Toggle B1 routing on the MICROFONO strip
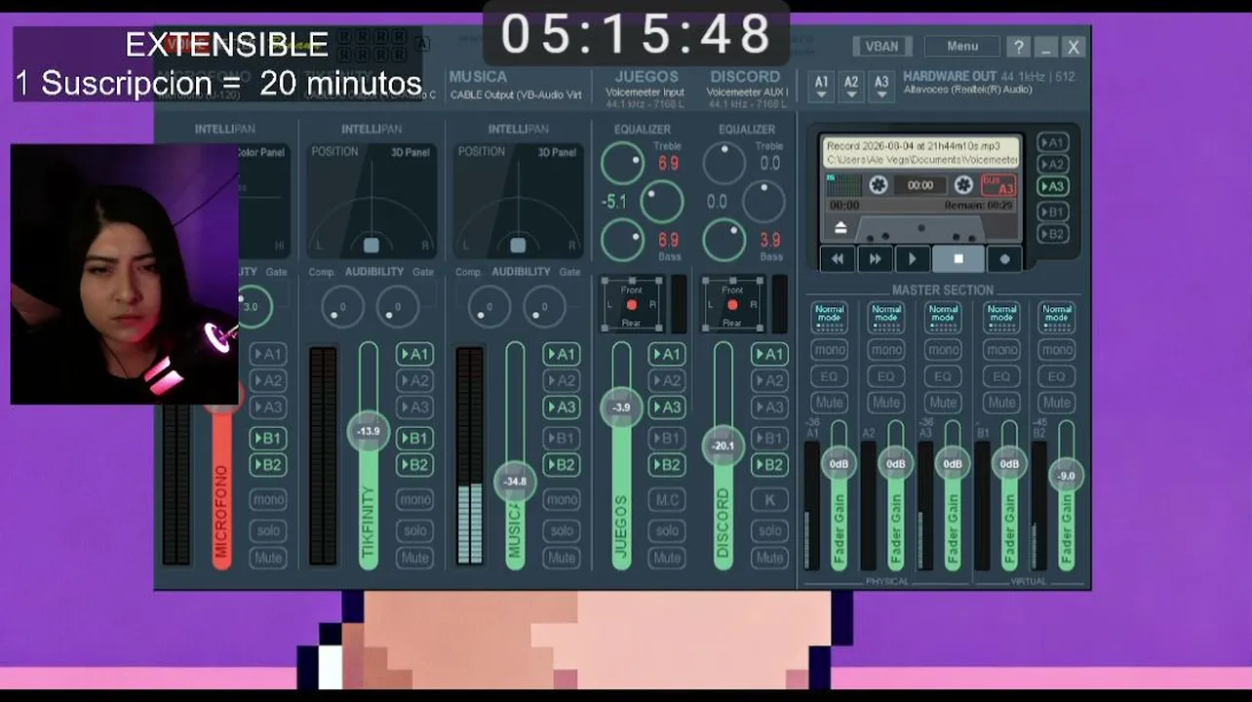Viewport: 1252px width, 702px height. (x=267, y=439)
